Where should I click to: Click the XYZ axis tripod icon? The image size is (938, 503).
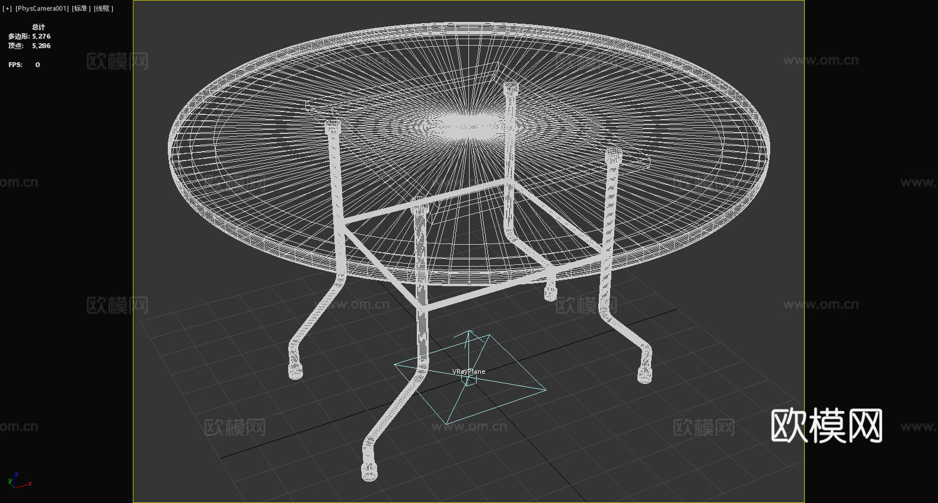click(x=19, y=480)
